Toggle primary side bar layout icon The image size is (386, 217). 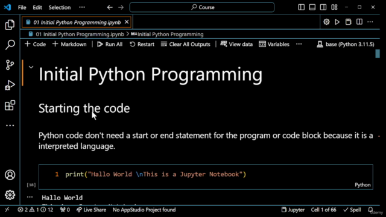tap(302, 7)
